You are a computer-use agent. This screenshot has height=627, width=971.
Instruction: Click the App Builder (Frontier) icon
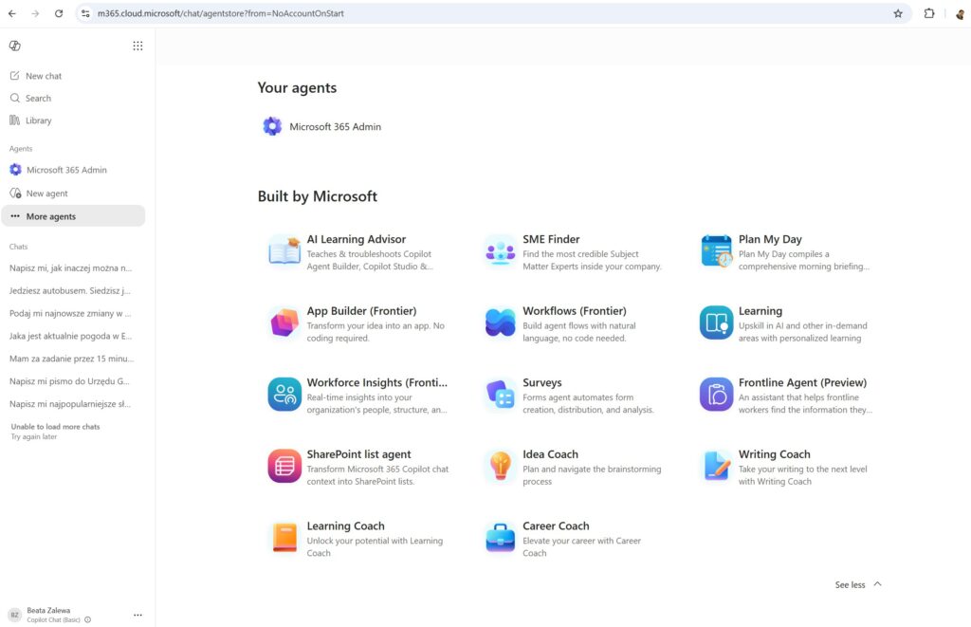284,323
